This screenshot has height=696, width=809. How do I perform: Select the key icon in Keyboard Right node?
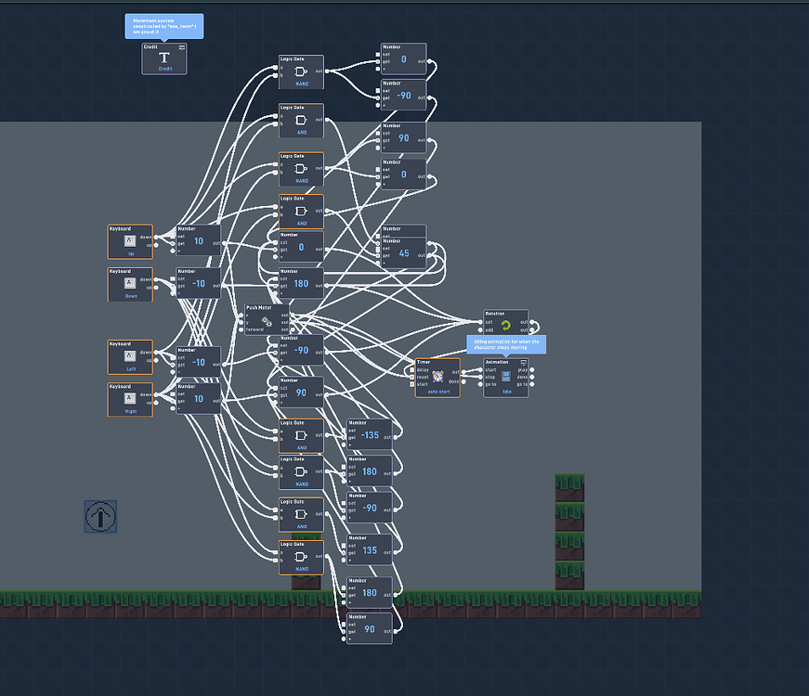pyautogui.click(x=130, y=398)
